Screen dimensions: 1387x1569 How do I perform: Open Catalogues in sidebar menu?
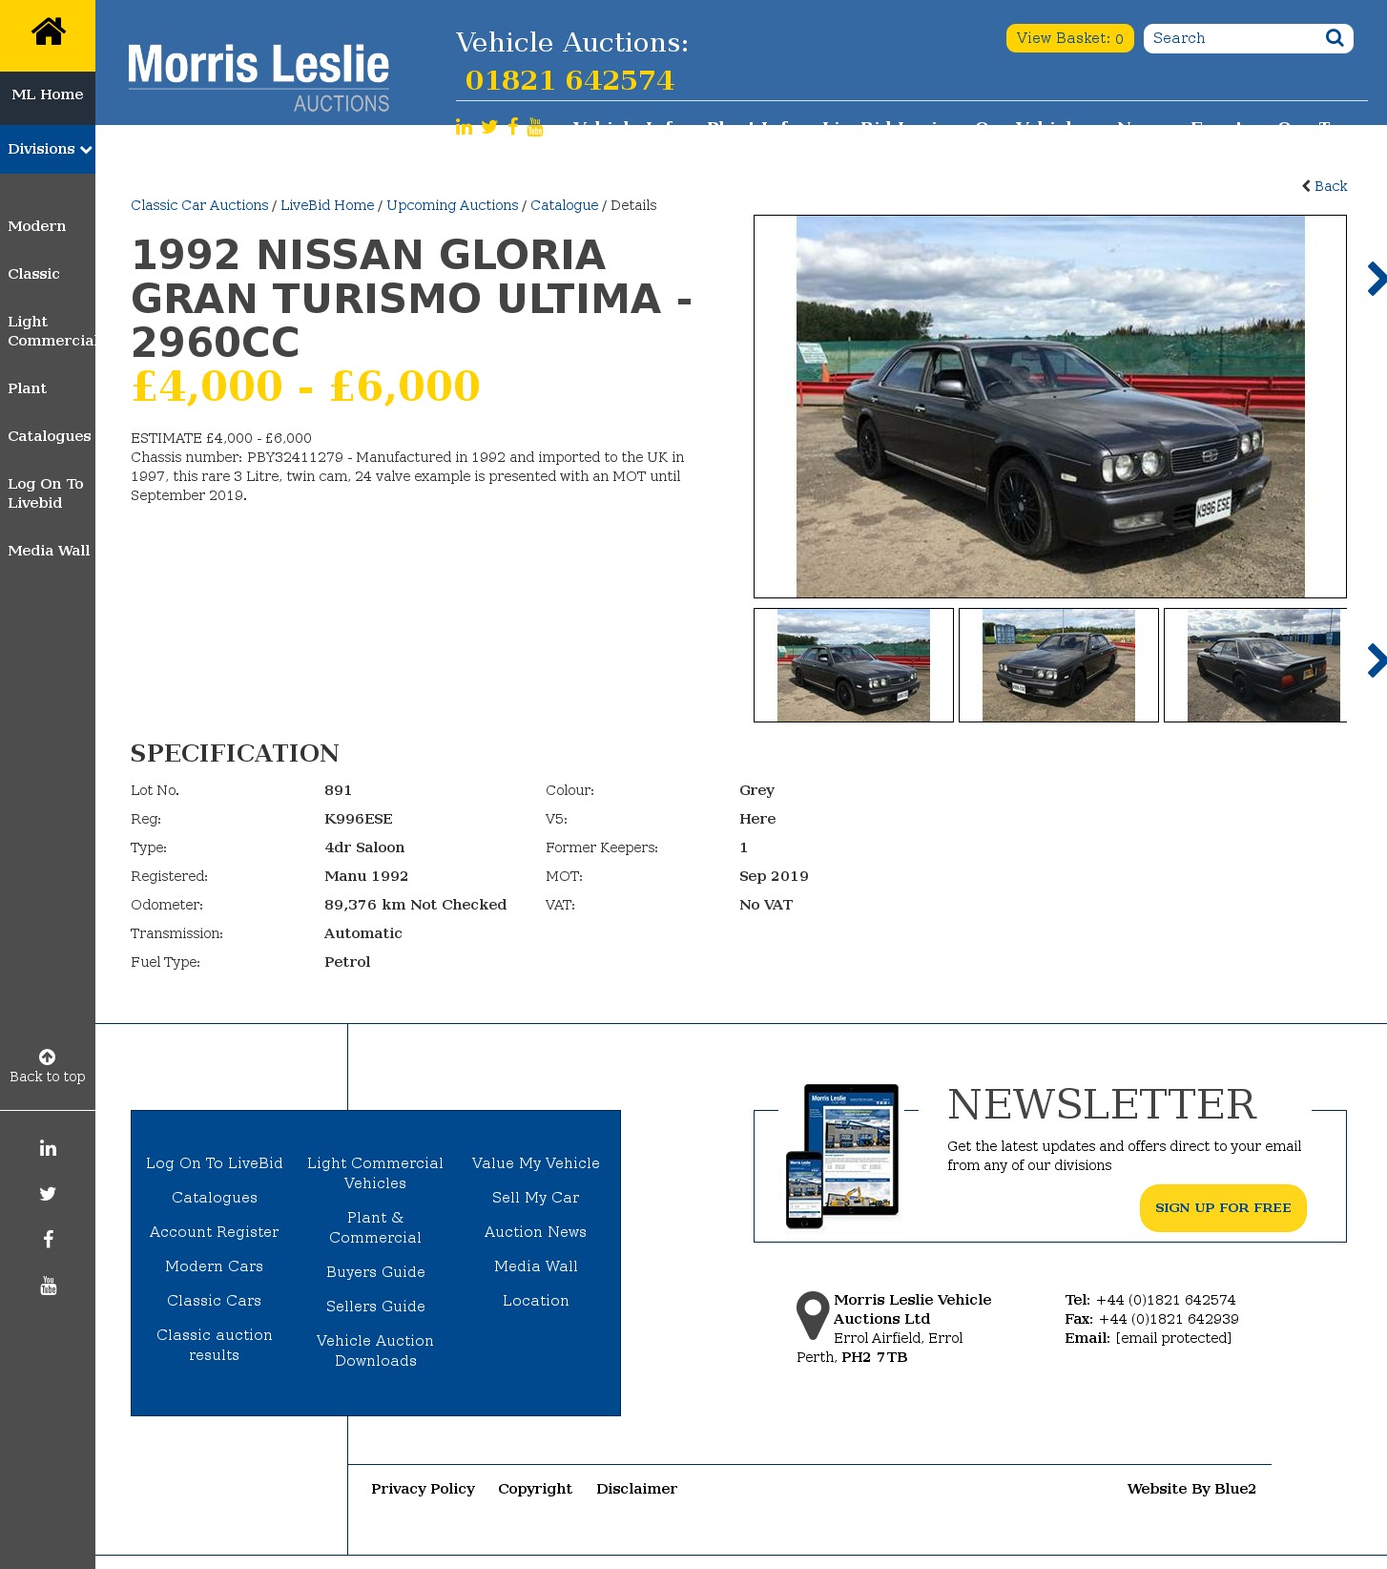coord(50,436)
